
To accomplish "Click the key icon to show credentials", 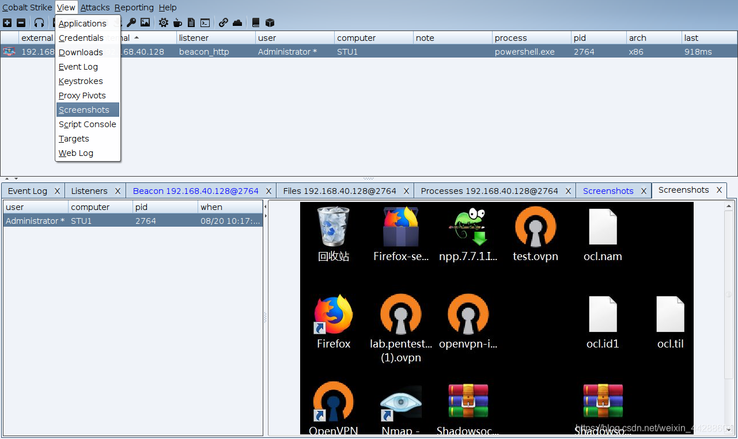I will click(131, 23).
